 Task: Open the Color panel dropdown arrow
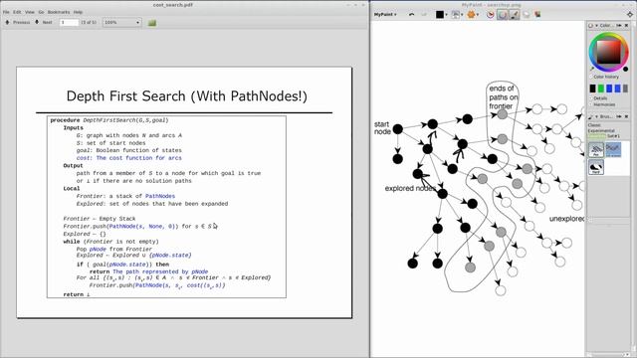[x=596, y=26]
